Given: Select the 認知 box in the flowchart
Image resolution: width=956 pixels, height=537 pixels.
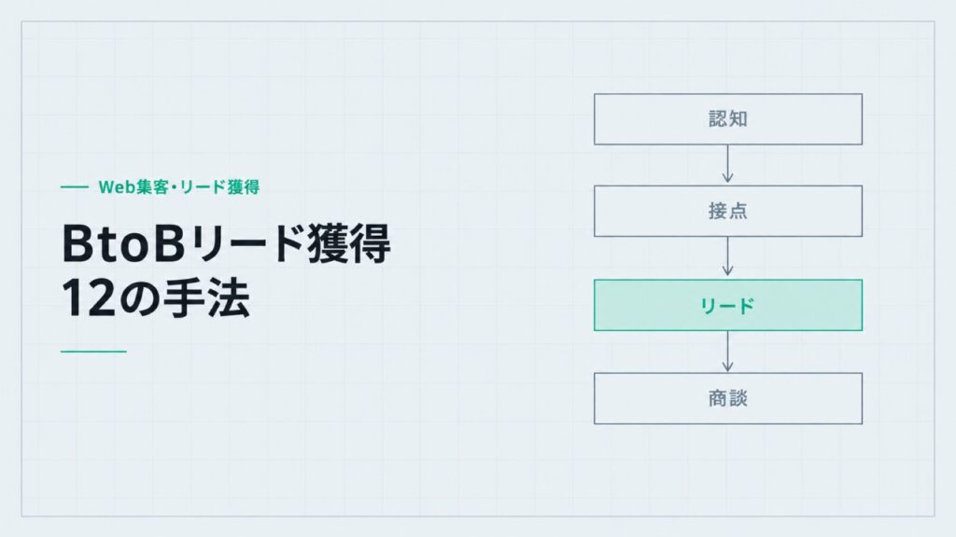Looking at the screenshot, I should pyautogui.click(x=728, y=119).
